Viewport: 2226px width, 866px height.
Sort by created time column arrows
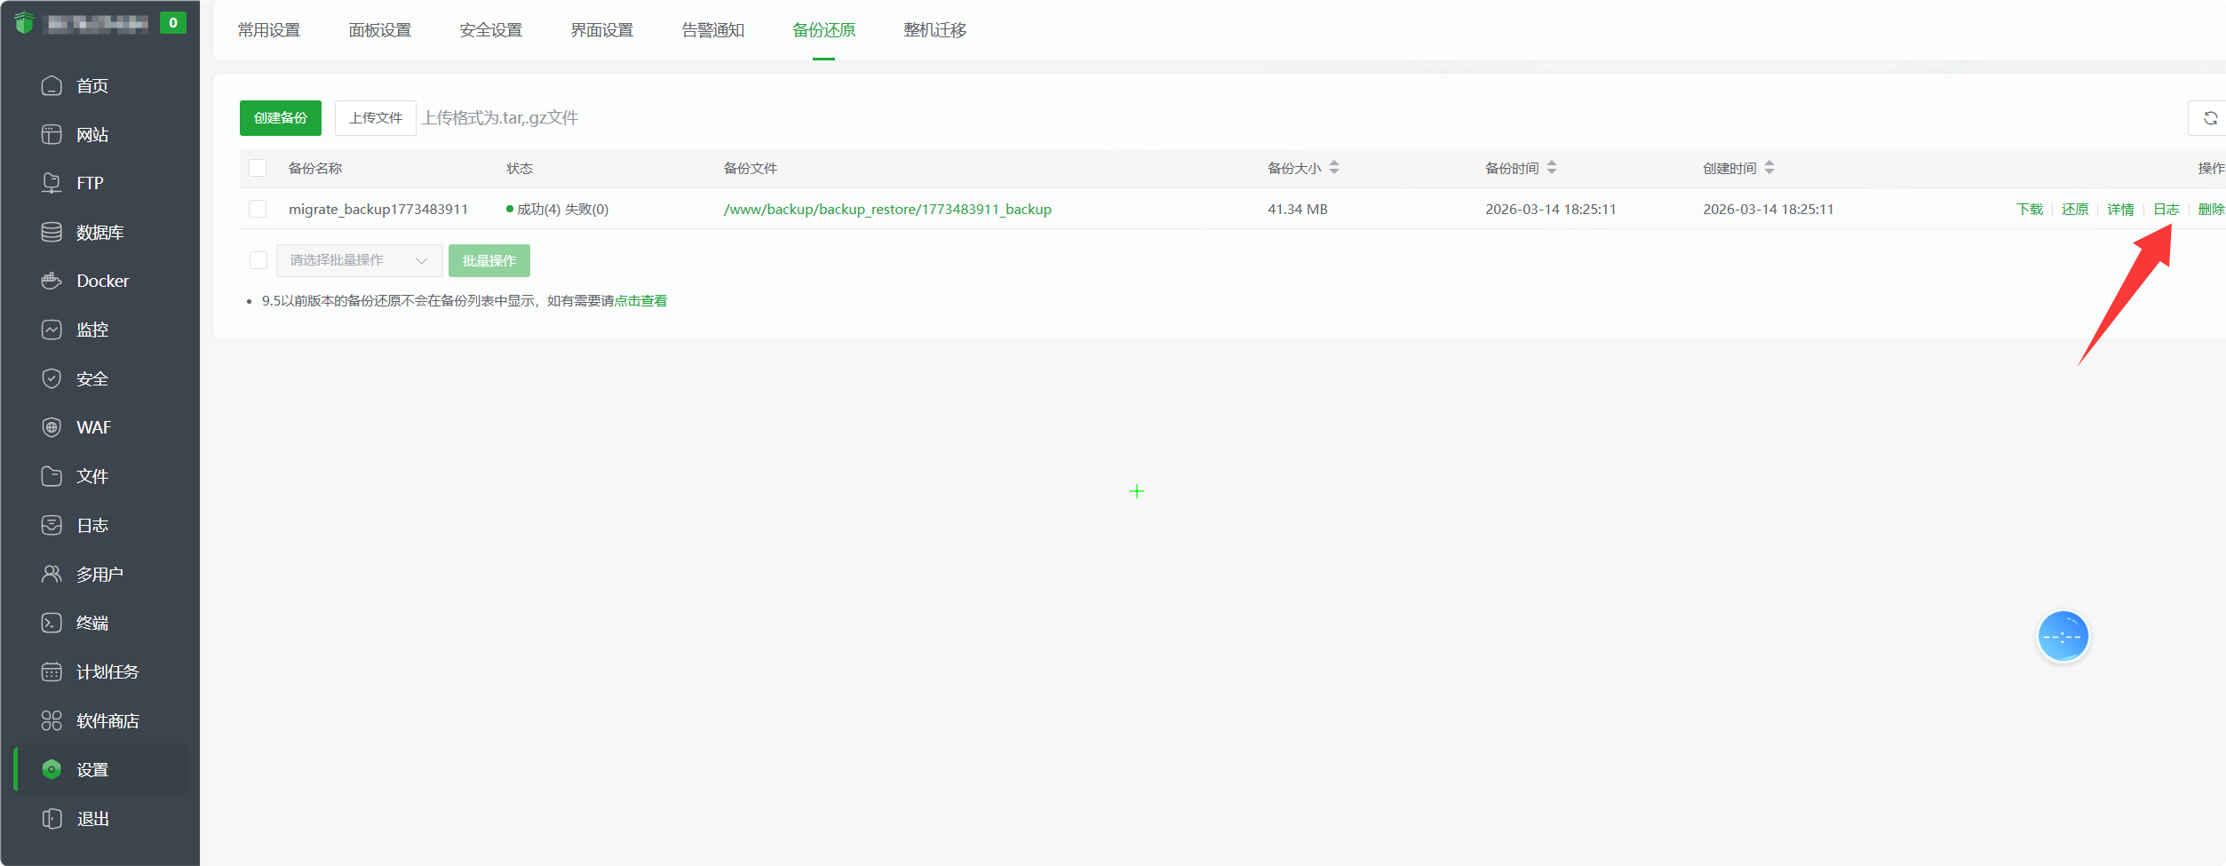click(x=1769, y=168)
